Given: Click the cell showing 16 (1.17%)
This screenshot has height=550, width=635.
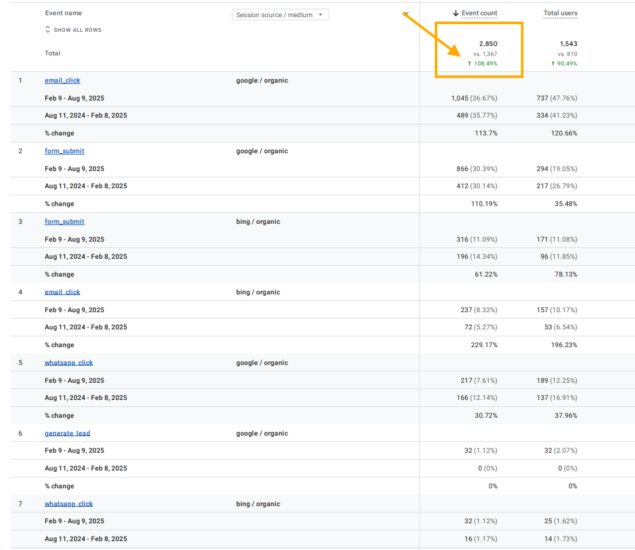Looking at the screenshot, I should click(481, 539).
